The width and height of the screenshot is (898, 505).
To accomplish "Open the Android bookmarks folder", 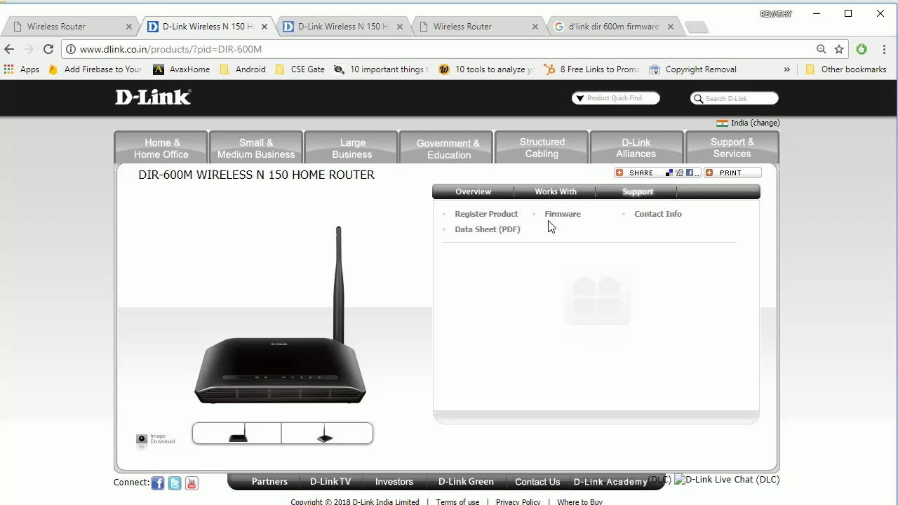I will 243,69.
